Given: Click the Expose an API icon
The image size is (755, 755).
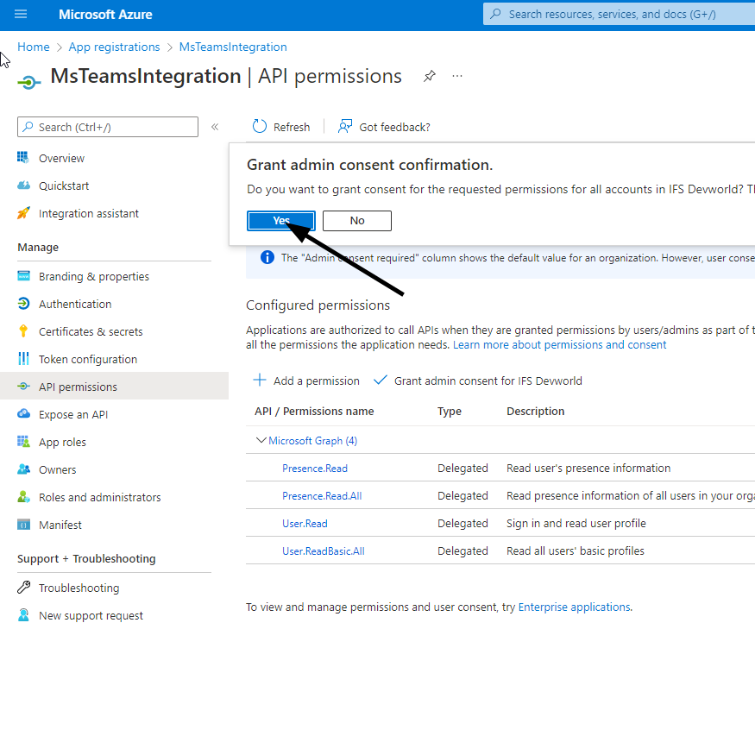Looking at the screenshot, I should click(24, 414).
